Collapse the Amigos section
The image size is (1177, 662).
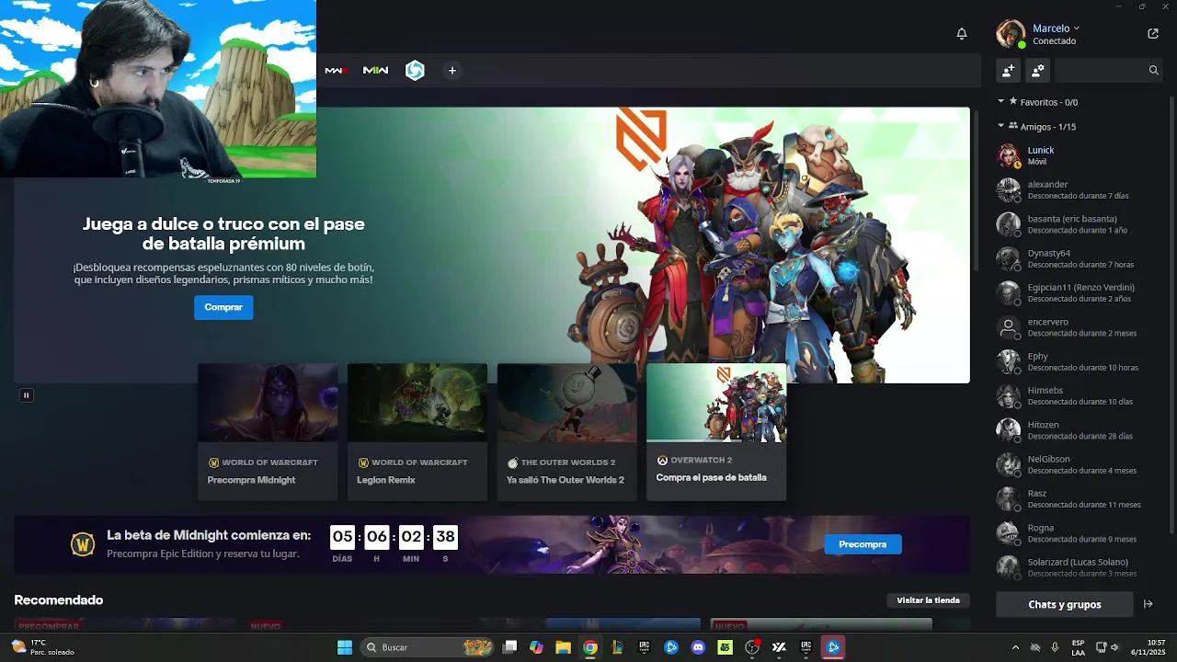pyautogui.click(x=1001, y=126)
